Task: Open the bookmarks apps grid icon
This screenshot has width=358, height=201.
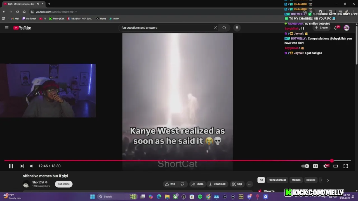Action: click(4, 19)
